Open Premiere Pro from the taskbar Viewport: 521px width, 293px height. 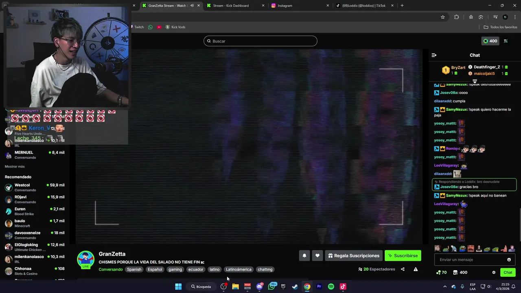tap(319, 286)
